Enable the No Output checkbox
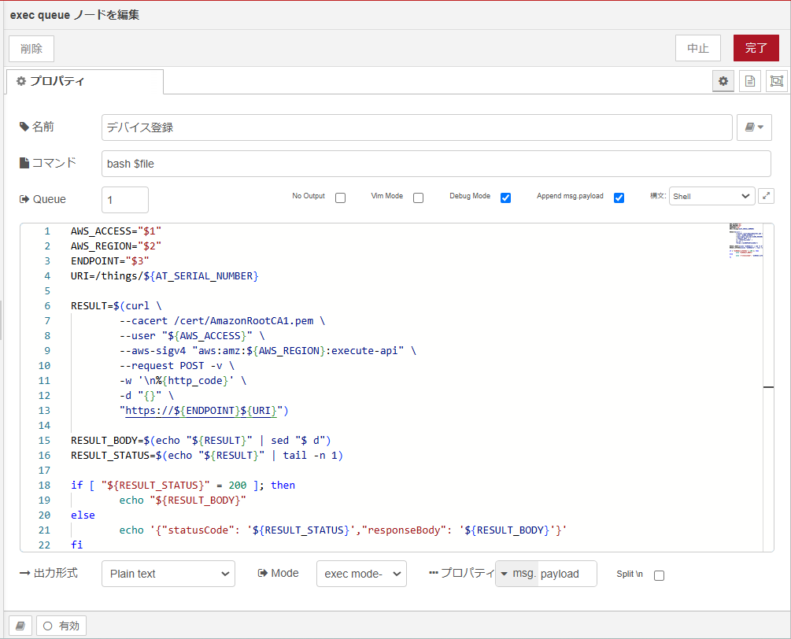The image size is (791, 639). pyautogui.click(x=341, y=198)
